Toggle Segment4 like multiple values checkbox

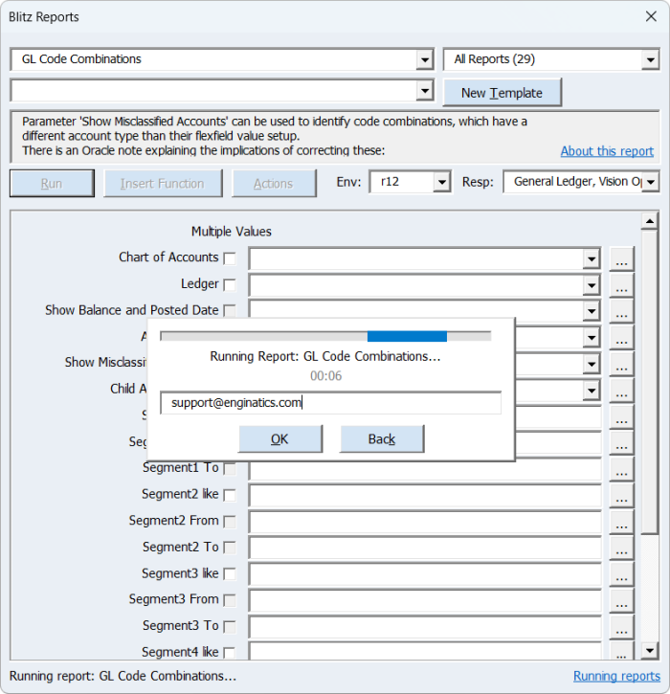click(x=230, y=653)
